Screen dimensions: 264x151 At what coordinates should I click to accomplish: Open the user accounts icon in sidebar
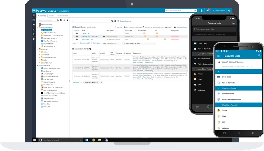click(x=34, y=34)
